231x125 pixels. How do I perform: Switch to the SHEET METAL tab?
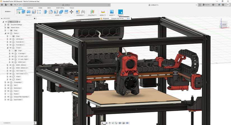60,8
